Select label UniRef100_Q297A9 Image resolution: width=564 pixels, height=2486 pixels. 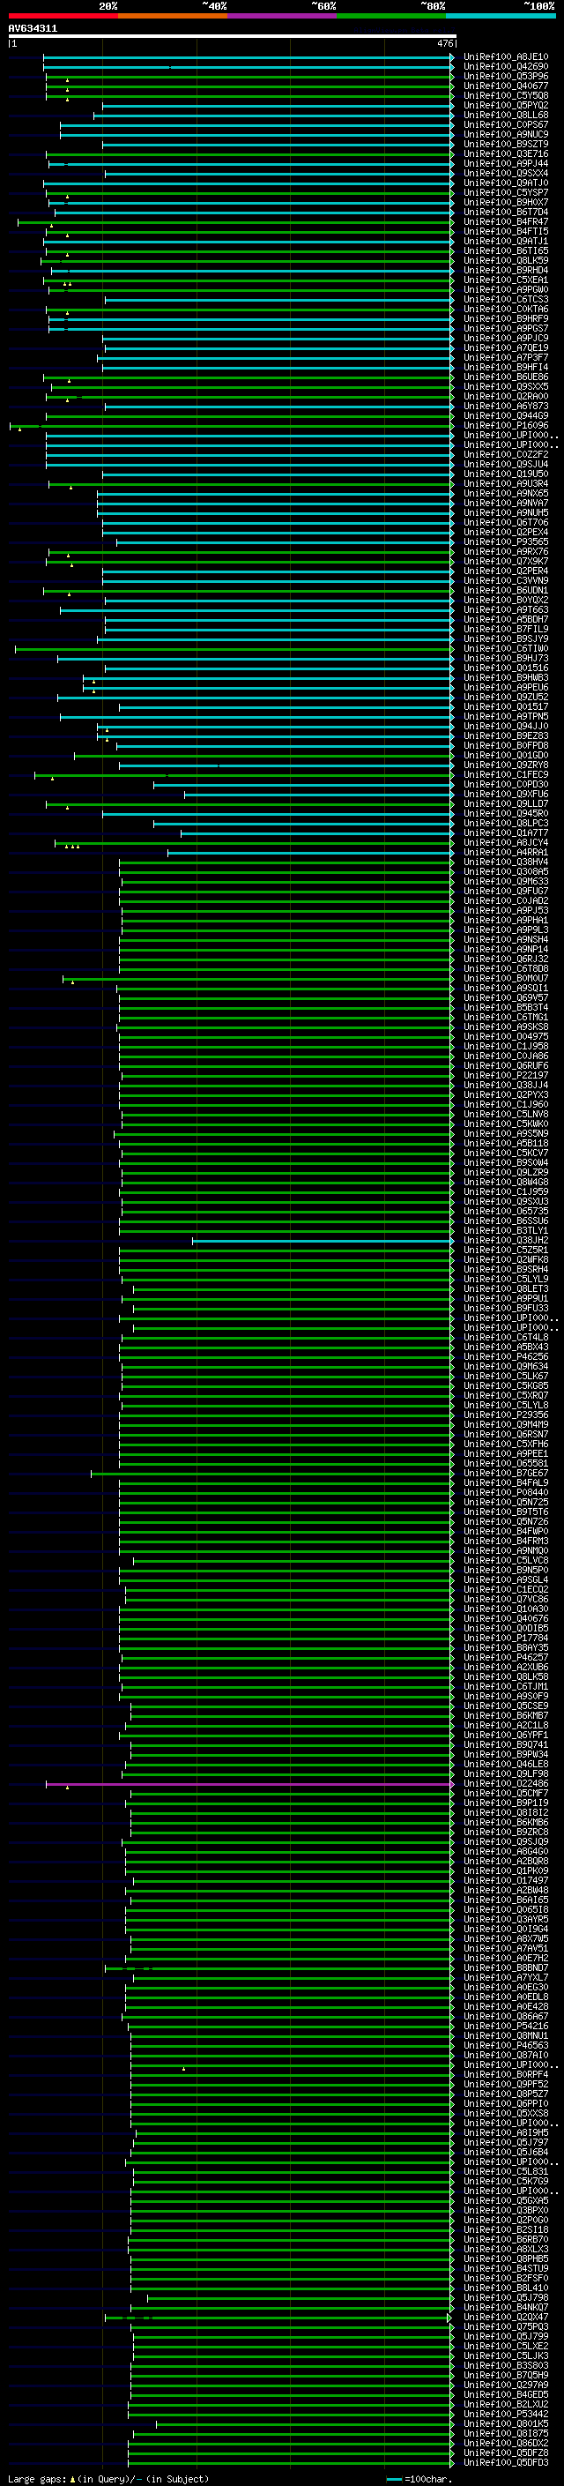tap(506, 2385)
